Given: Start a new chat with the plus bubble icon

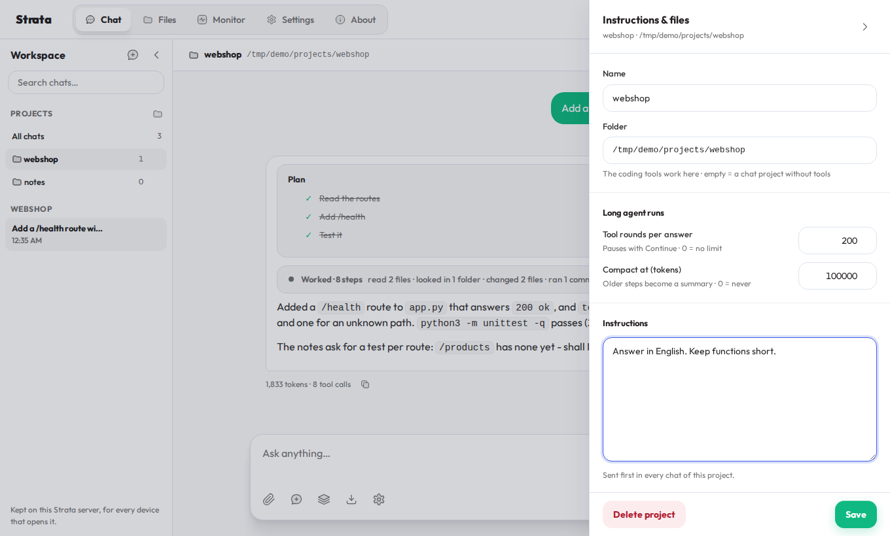Looking at the screenshot, I should pyautogui.click(x=133, y=55).
